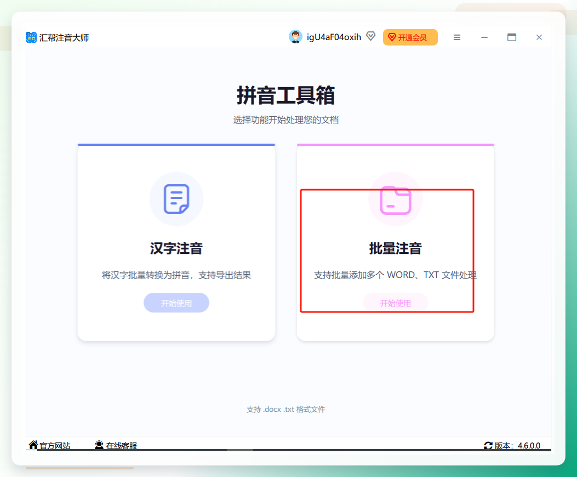Click the 汇帮注音大师 title text
Screen dimensions: 577x477
[x=64, y=38]
